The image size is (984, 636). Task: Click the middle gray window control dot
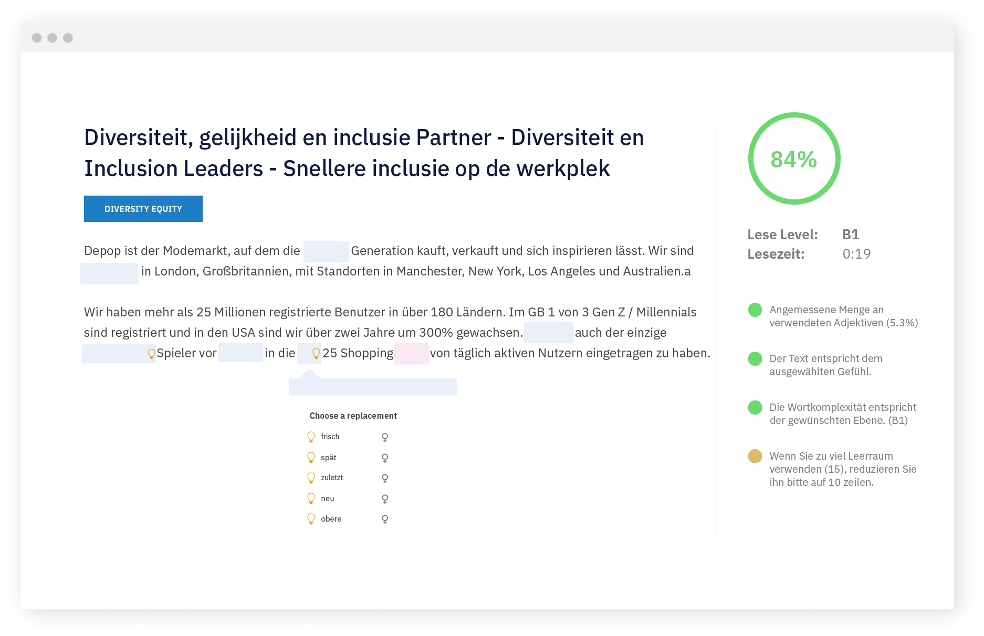point(53,38)
